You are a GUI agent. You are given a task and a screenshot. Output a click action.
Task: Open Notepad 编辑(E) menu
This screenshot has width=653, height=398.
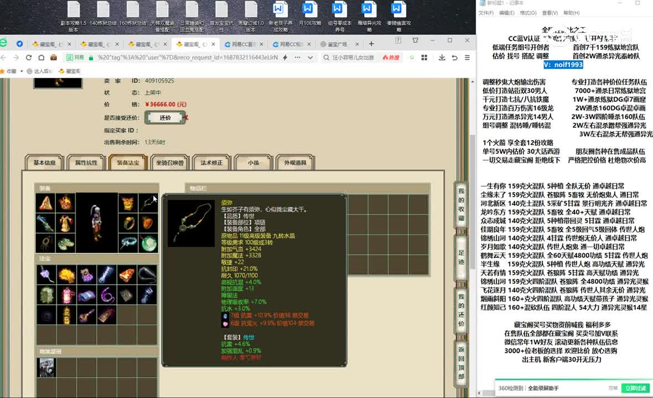[507, 13]
